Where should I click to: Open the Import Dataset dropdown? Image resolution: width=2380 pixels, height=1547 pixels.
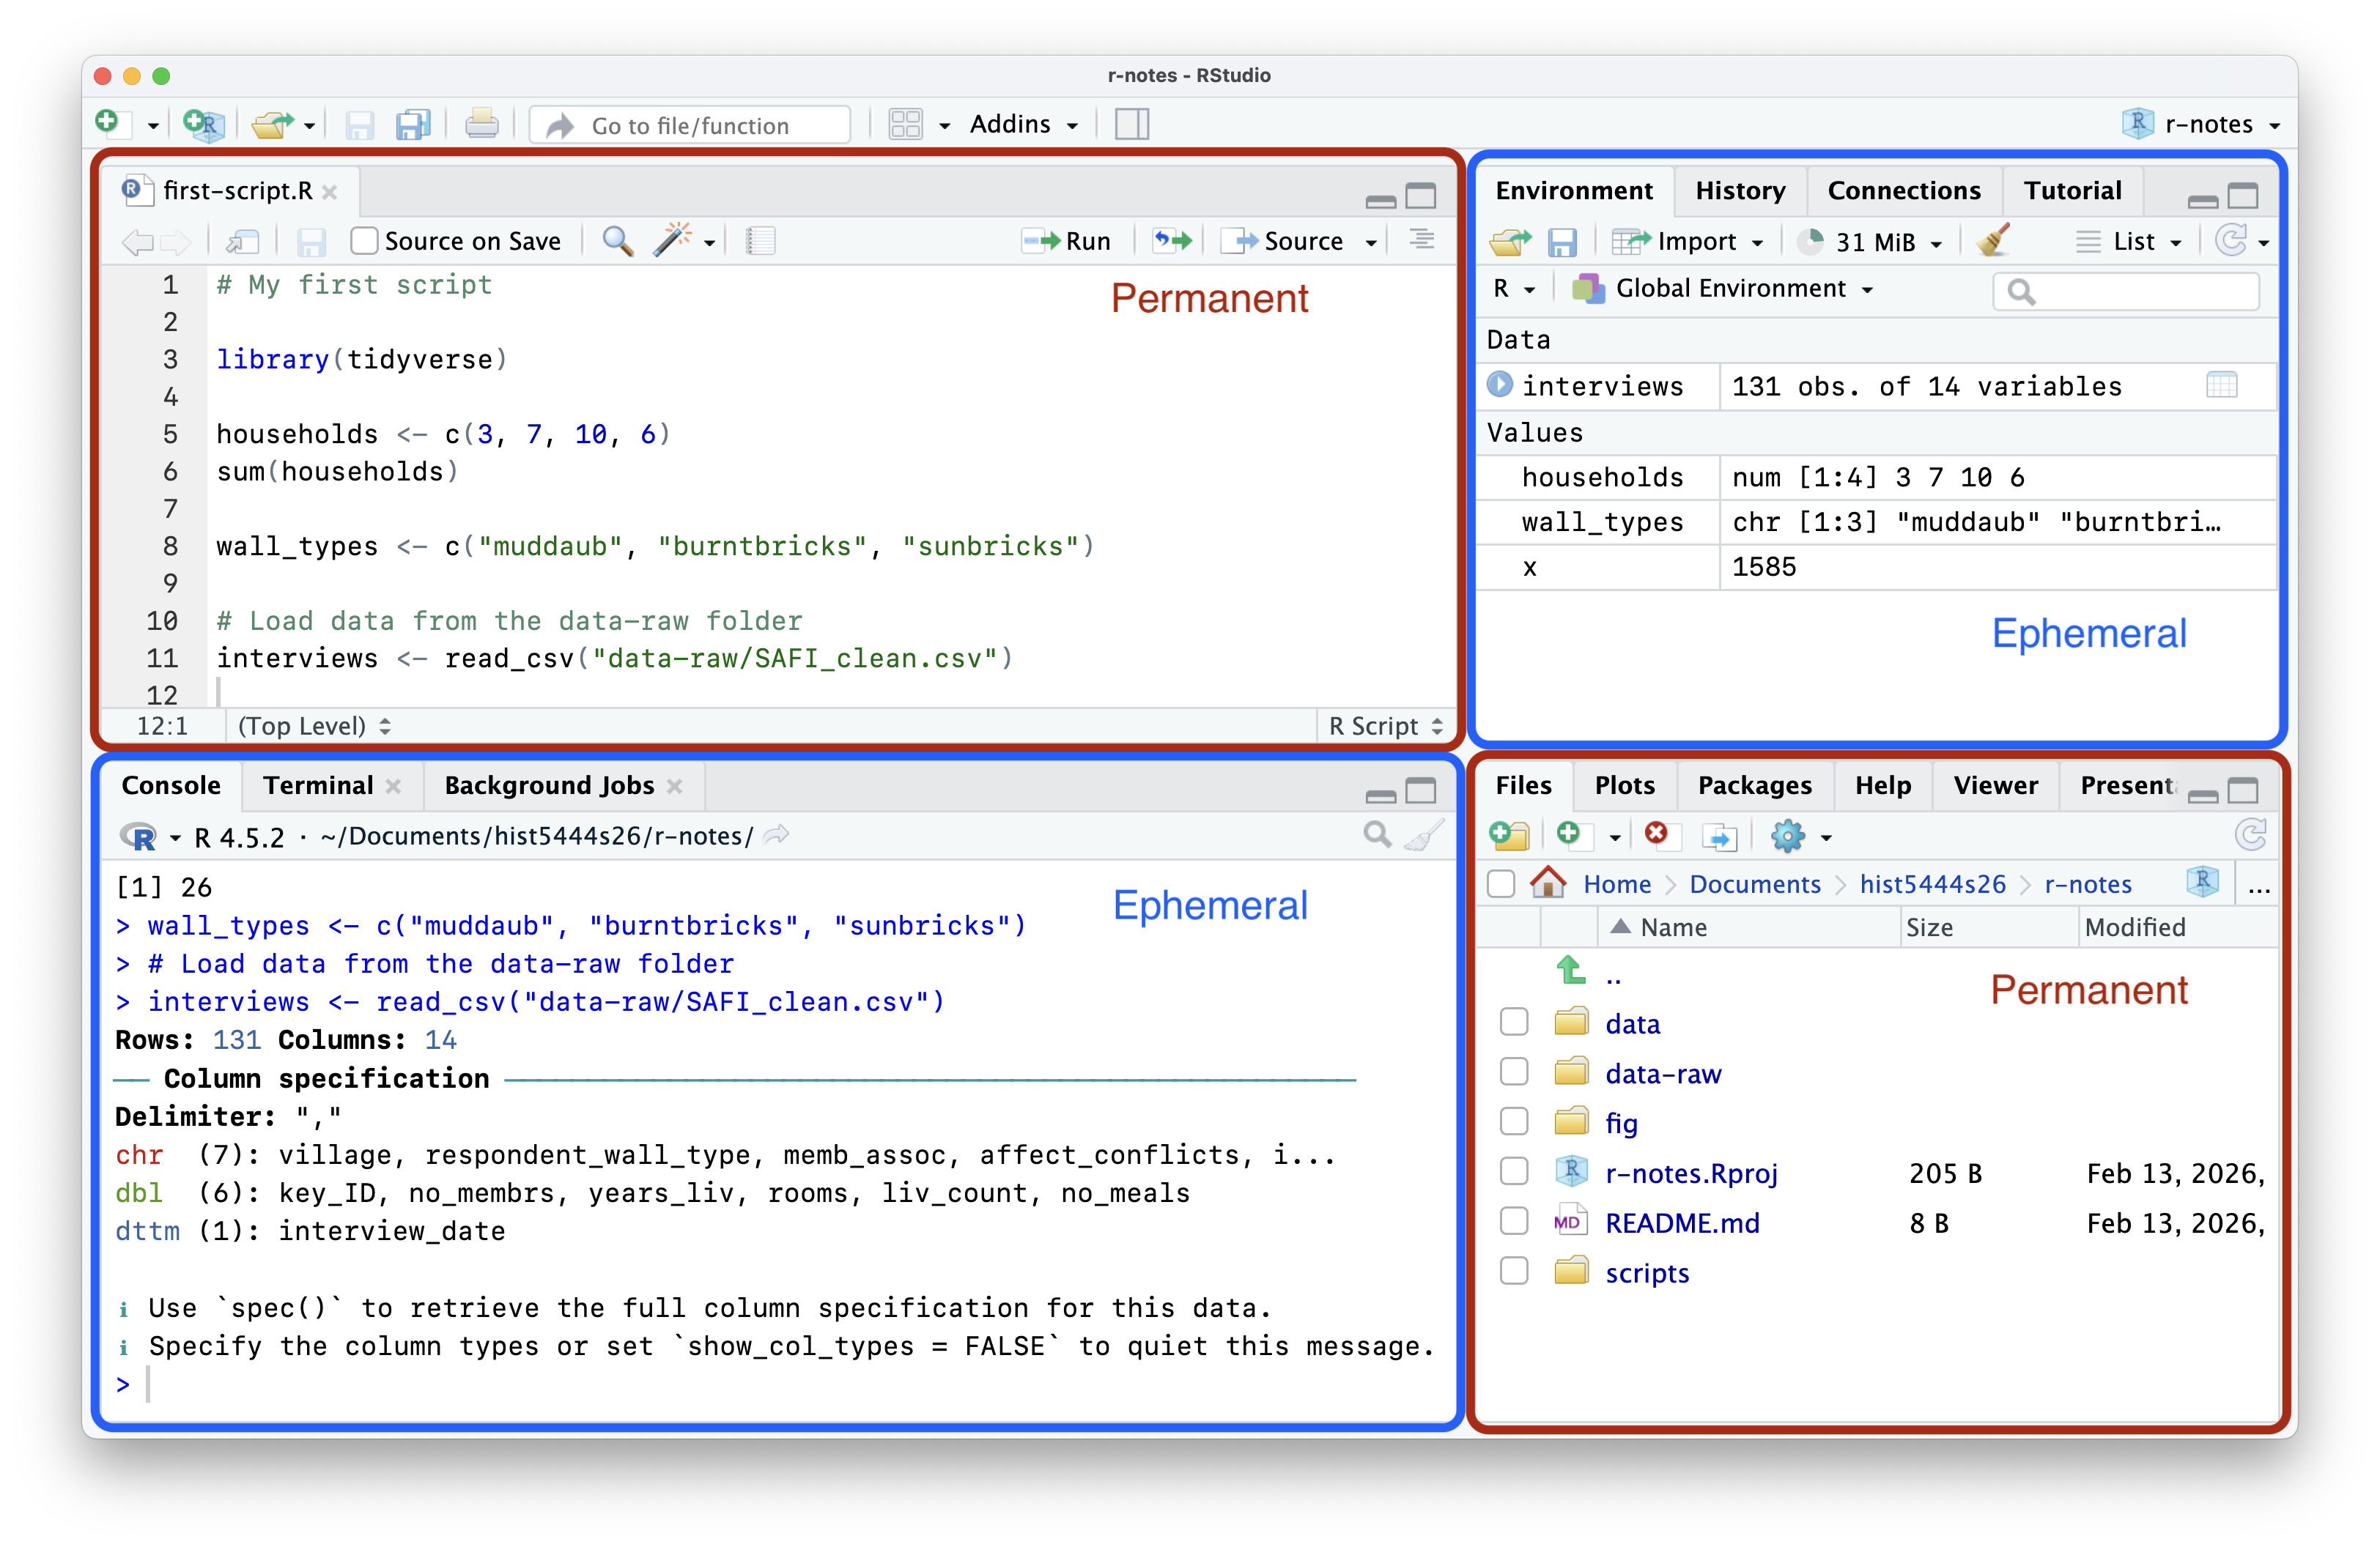[1690, 241]
